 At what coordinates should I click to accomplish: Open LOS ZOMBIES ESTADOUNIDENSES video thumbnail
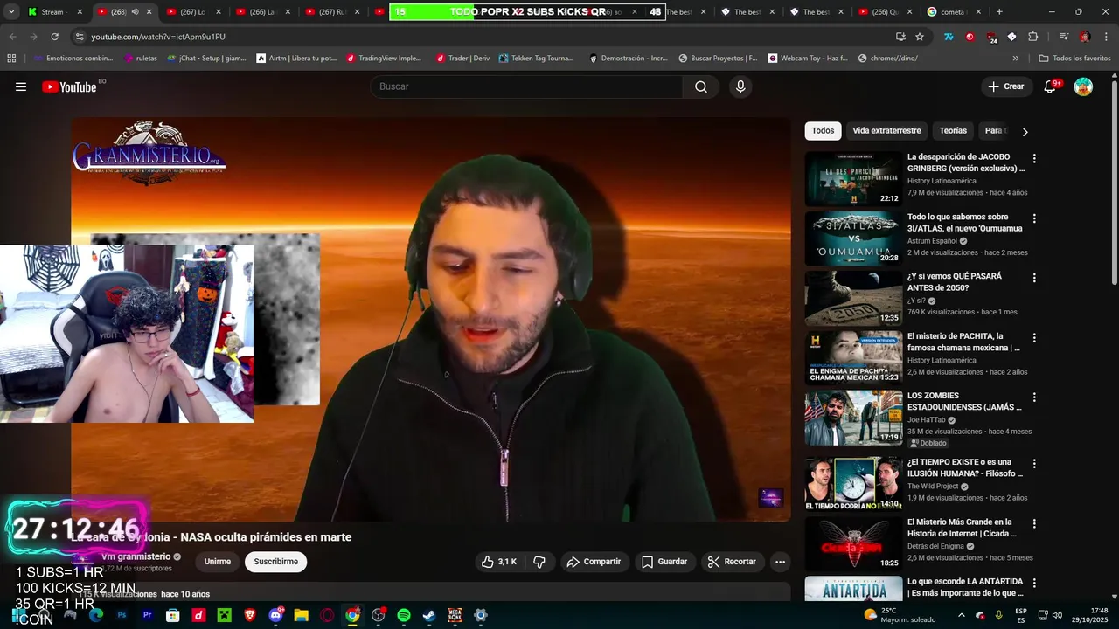pos(853,418)
